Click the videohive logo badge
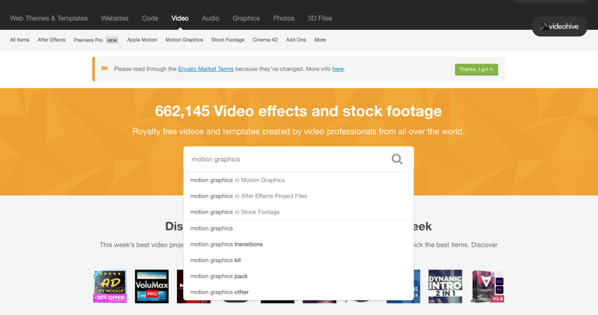This screenshot has width=598, height=315. click(x=559, y=26)
